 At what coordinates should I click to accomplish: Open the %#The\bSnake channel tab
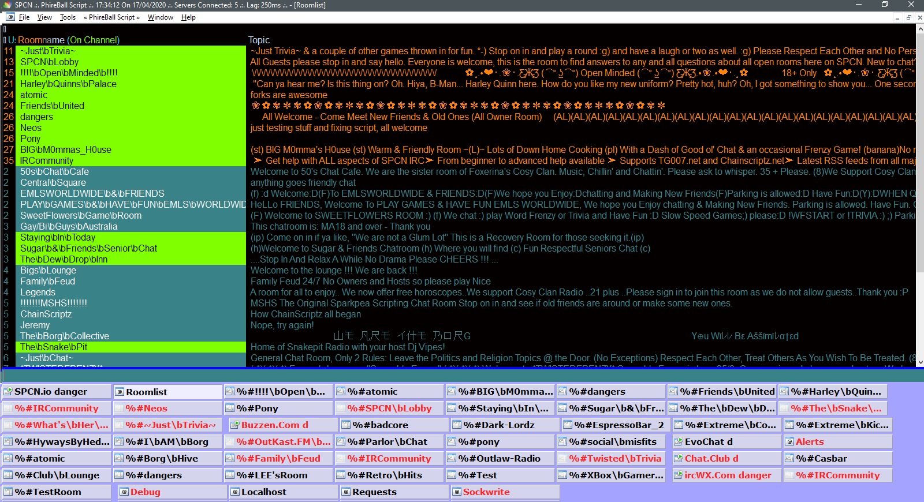[833, 409]
